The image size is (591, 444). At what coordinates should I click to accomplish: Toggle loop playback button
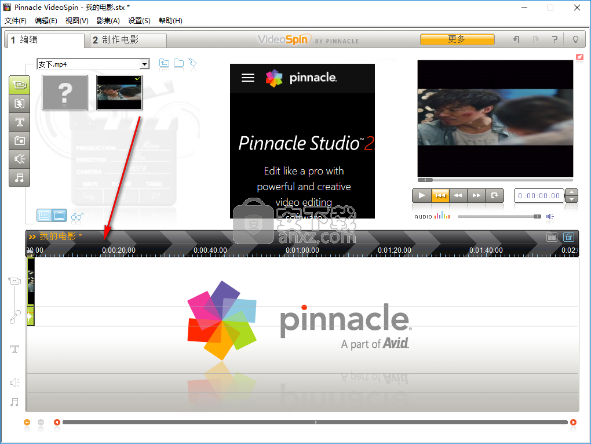[x=494, y=195]
